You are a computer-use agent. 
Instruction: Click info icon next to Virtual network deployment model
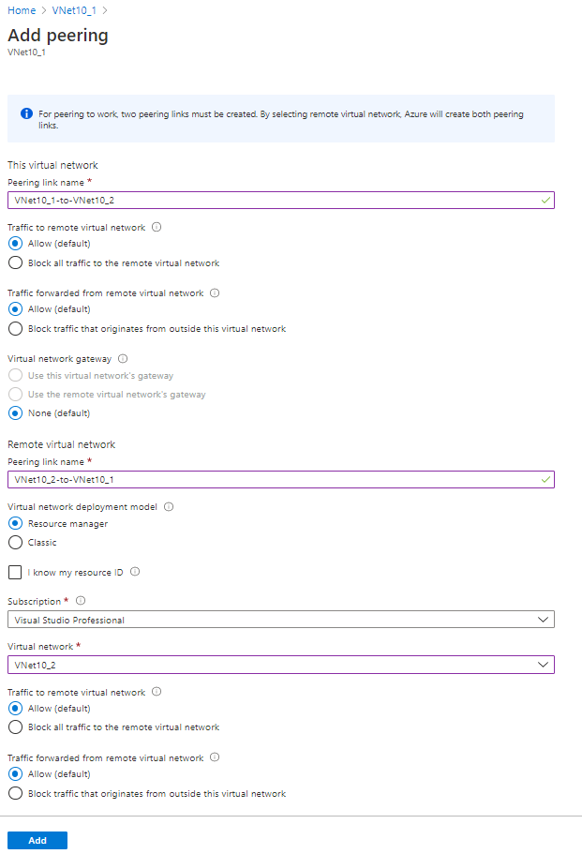pyautogui.click(x=169, y=507)
